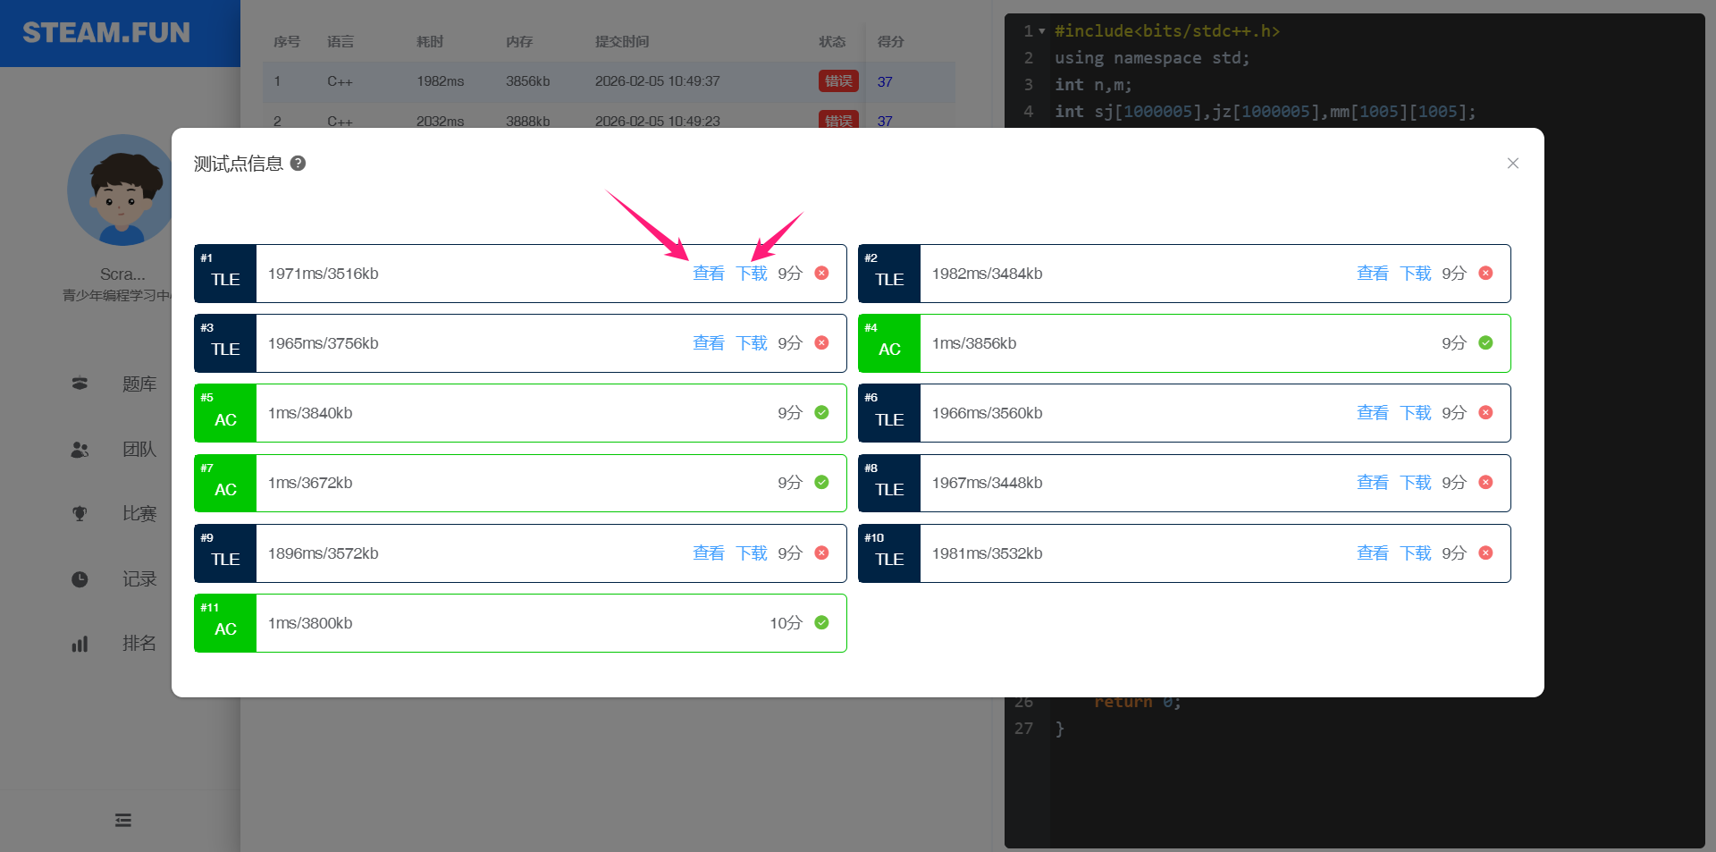
Task: Click the #11 AC status badge
Action: click(225, 623)
